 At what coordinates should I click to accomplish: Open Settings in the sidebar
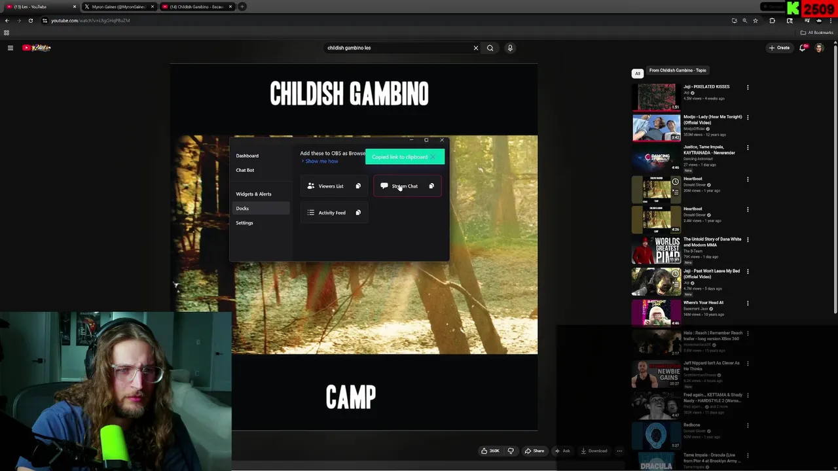(244, 222)
